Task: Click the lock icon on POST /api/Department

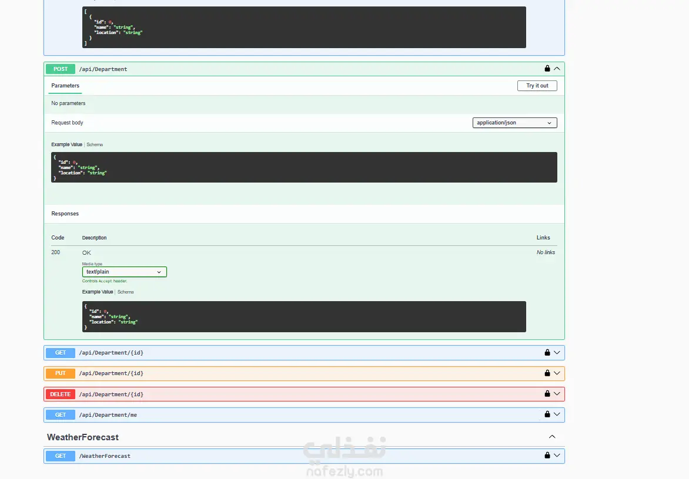Action: tap(547, 69)
